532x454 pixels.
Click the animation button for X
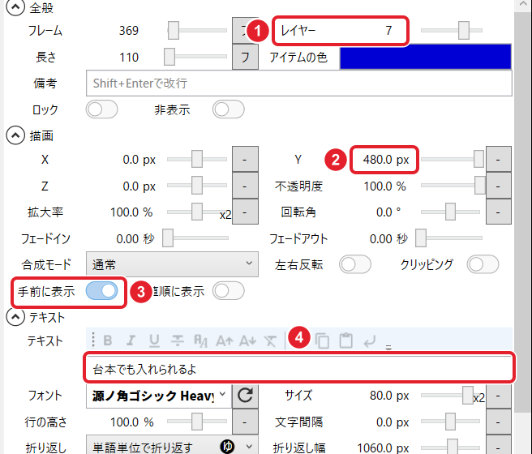[x=245, y=160]
